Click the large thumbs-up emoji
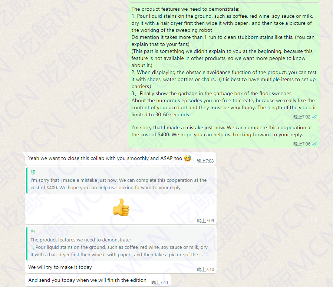Screen dimensions: 333x287 click(121, 207)
